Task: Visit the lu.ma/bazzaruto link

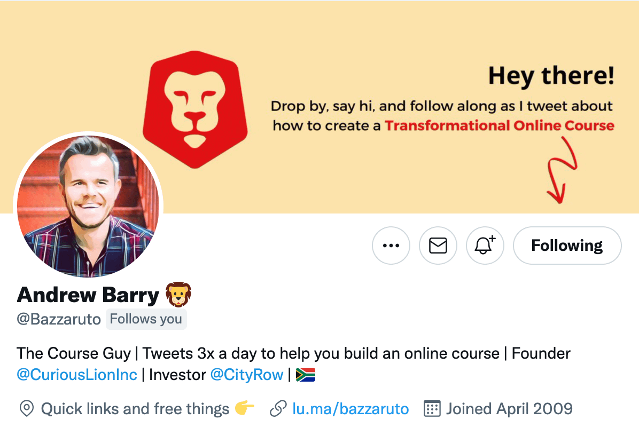Action: [350, 409]
